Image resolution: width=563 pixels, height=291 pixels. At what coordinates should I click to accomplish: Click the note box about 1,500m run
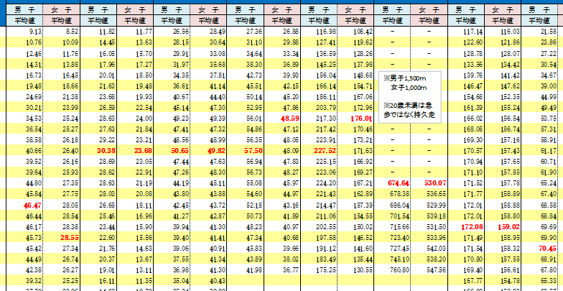410,98
